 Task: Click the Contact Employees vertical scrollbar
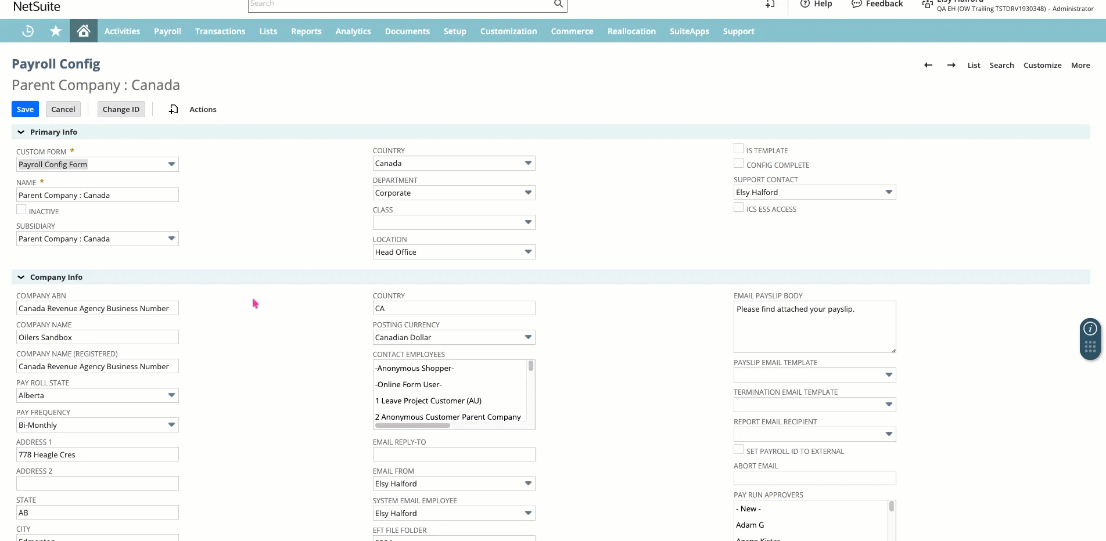point(530,366)
